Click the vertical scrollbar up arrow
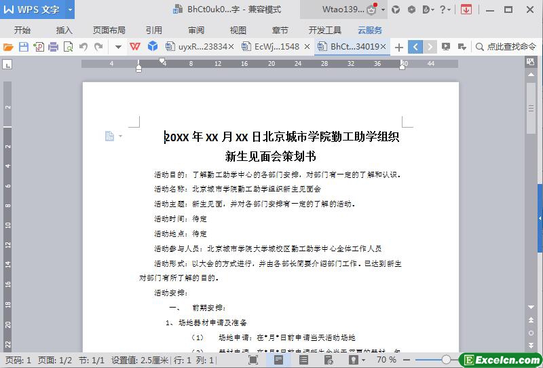 pyautogui.click(x=531, y=75)
